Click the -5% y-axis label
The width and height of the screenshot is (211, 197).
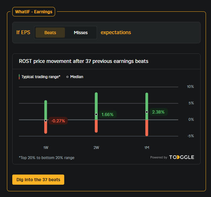(x=191, y=136)
